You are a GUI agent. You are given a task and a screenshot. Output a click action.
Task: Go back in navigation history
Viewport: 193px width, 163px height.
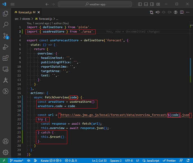click(x=47, y=4)
